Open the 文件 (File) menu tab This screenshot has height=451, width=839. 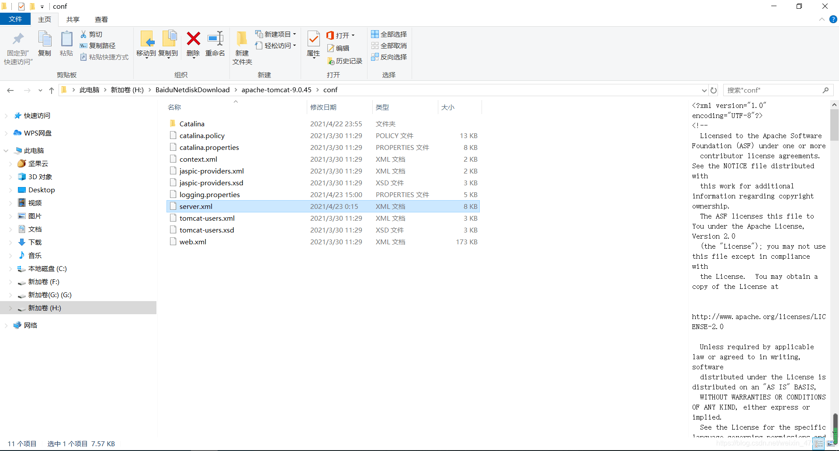[15, 19]
